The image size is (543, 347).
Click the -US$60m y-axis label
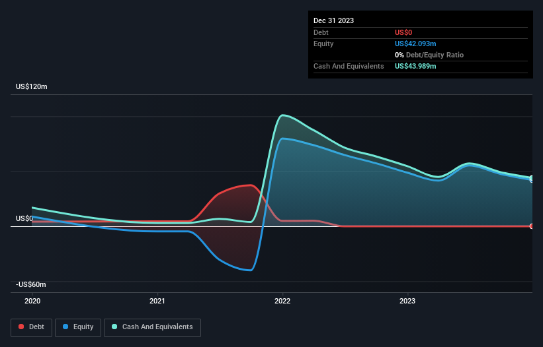point(31,284)
